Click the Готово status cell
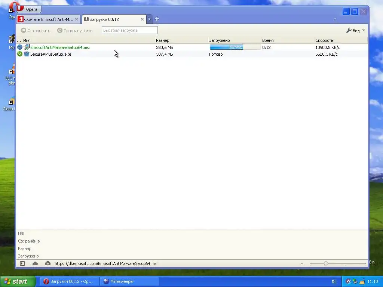Viewport: 383px width, 287px height. 216,54
